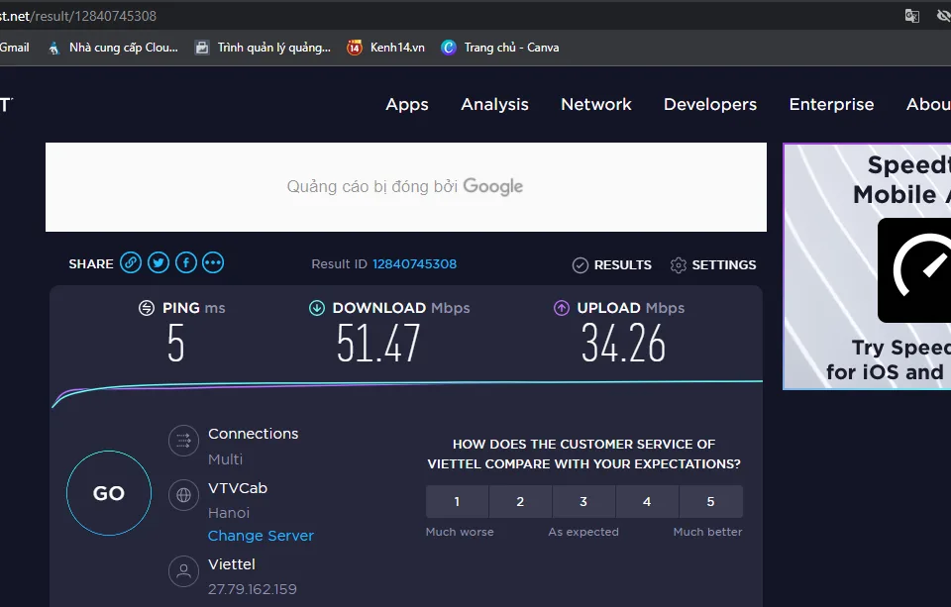Image resolution: width=951 pixels, height=607 pixels.
Task: Click the Multi connections label
Action: (225, 459)
